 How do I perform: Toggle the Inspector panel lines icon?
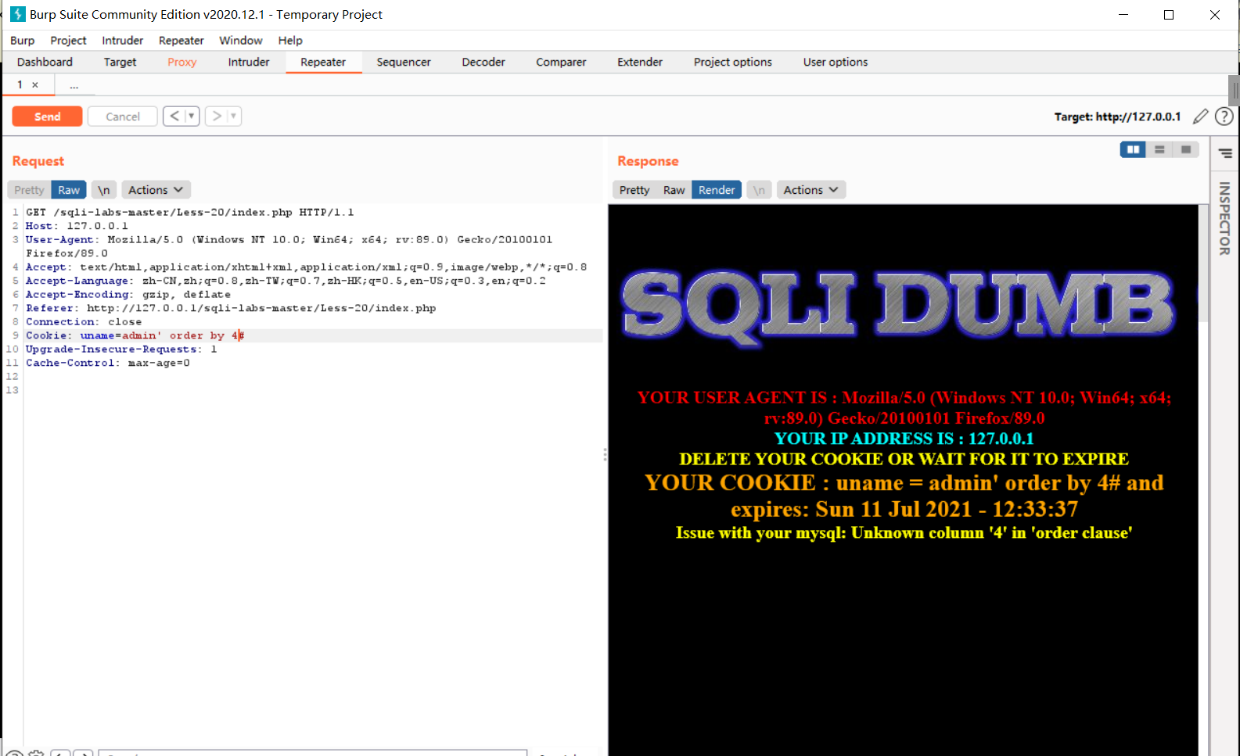pos(1225,153)
